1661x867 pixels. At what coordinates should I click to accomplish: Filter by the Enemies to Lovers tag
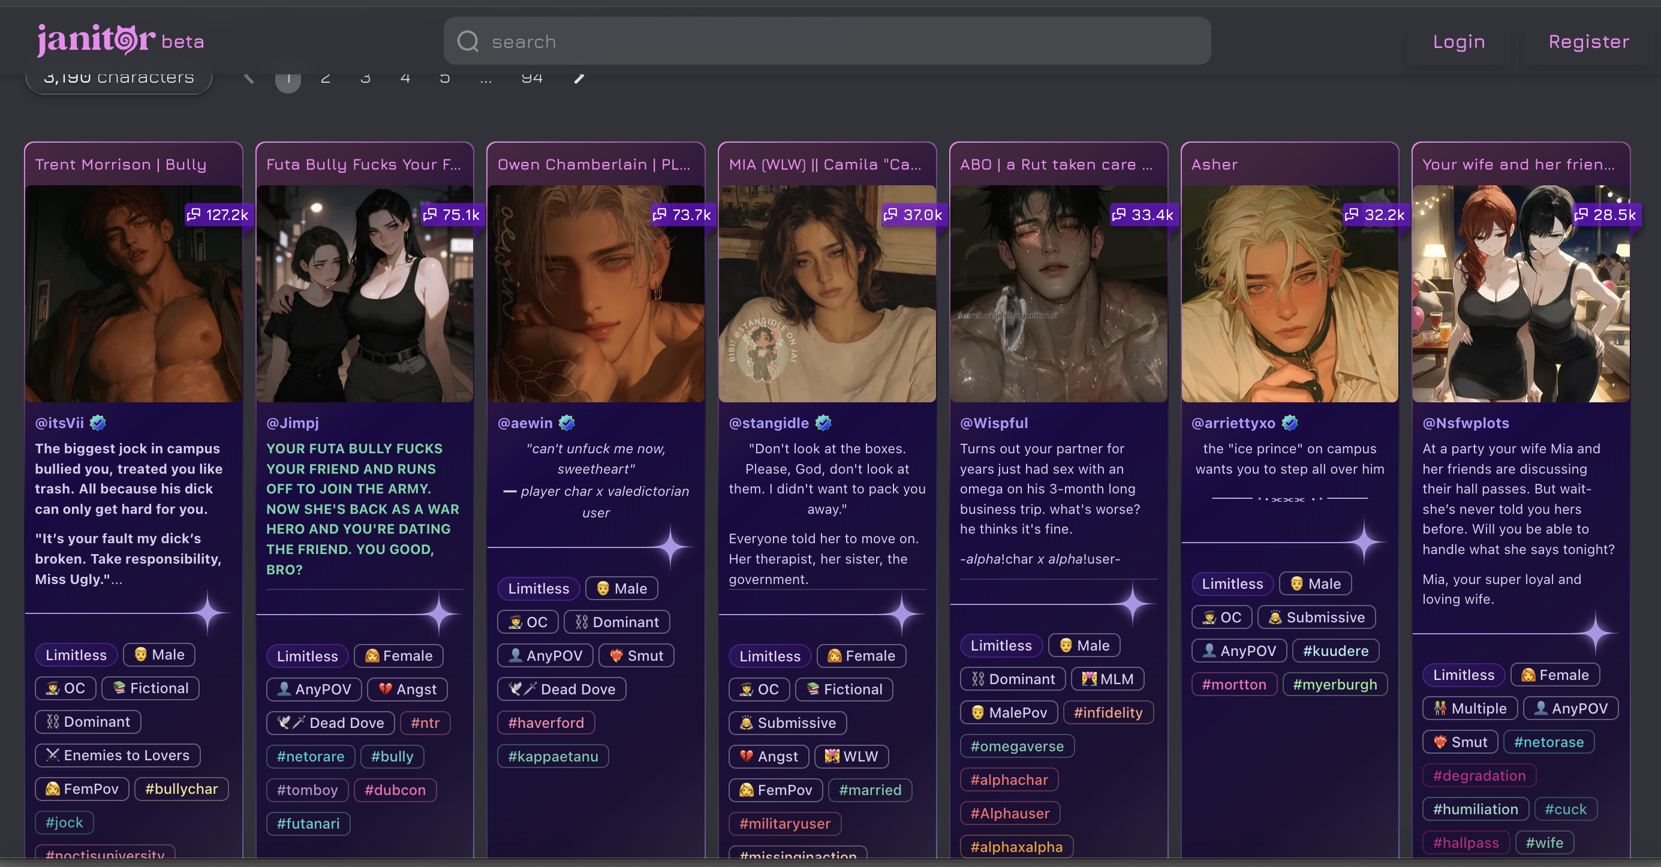tap(118, 755)
